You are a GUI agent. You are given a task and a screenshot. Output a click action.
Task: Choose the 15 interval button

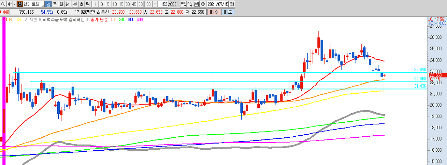121,4
